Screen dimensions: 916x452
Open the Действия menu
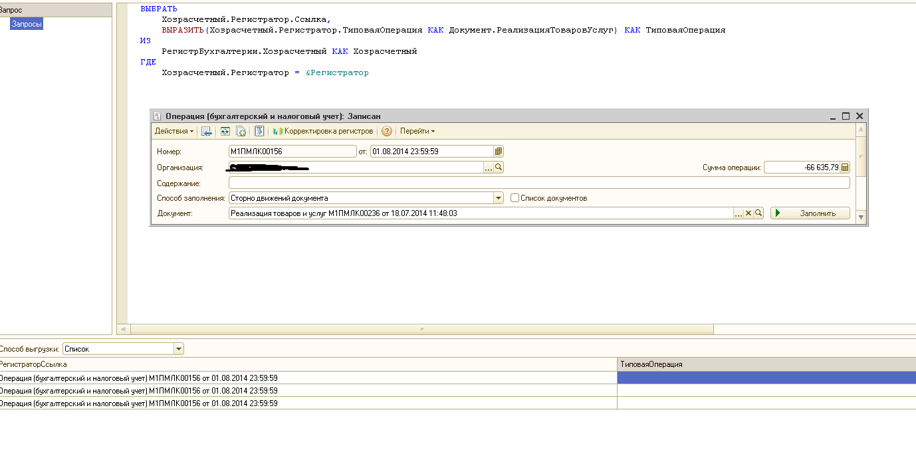174,132
